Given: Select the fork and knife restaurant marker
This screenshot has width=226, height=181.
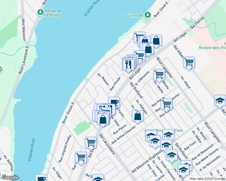Looking at the screenshot, I should 128,65.
